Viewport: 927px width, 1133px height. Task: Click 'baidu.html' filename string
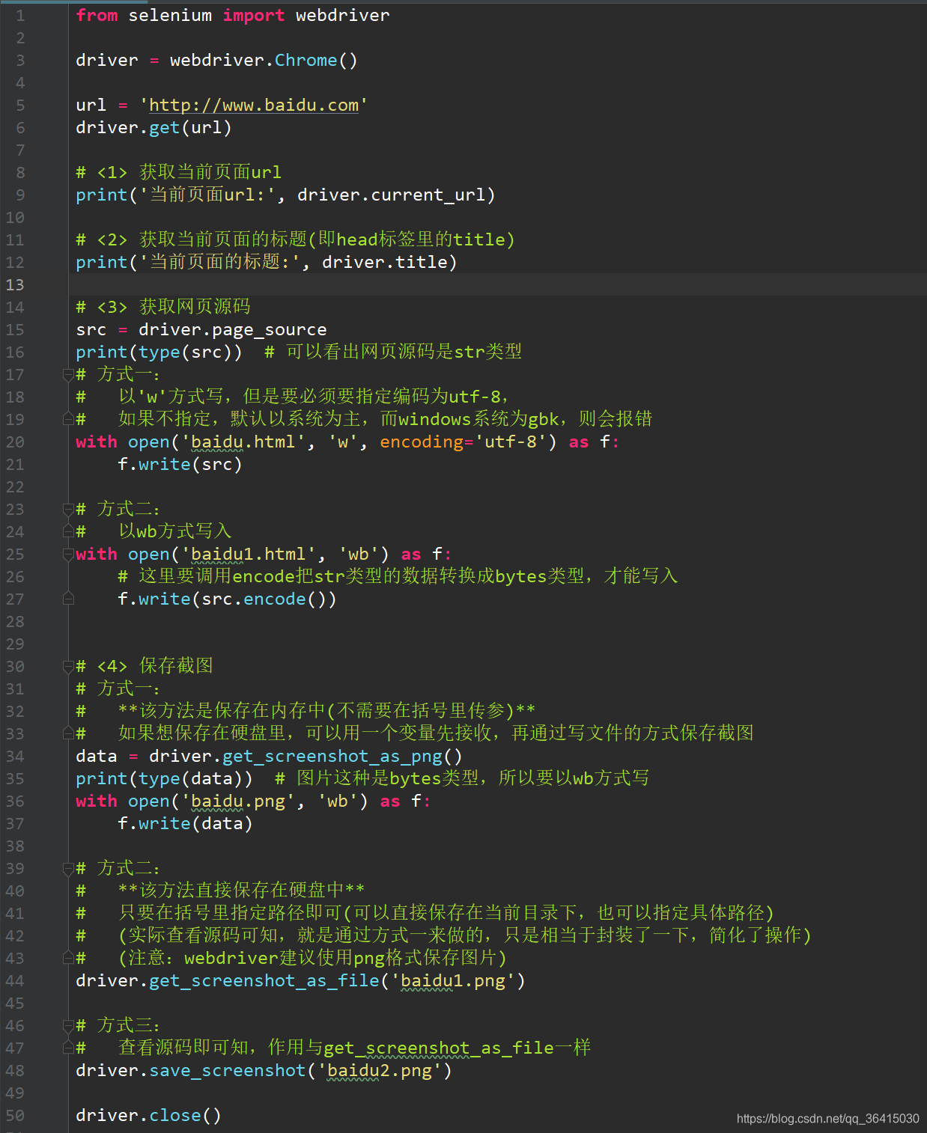tap(243, 442)
